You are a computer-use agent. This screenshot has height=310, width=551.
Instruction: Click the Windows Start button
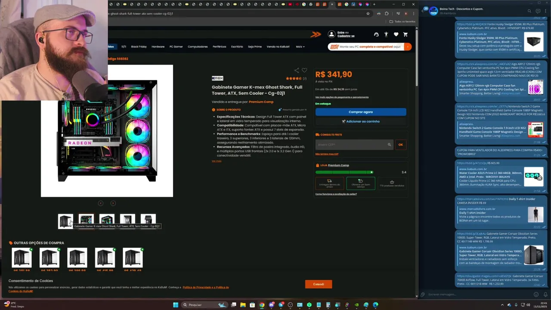(176, 305)
